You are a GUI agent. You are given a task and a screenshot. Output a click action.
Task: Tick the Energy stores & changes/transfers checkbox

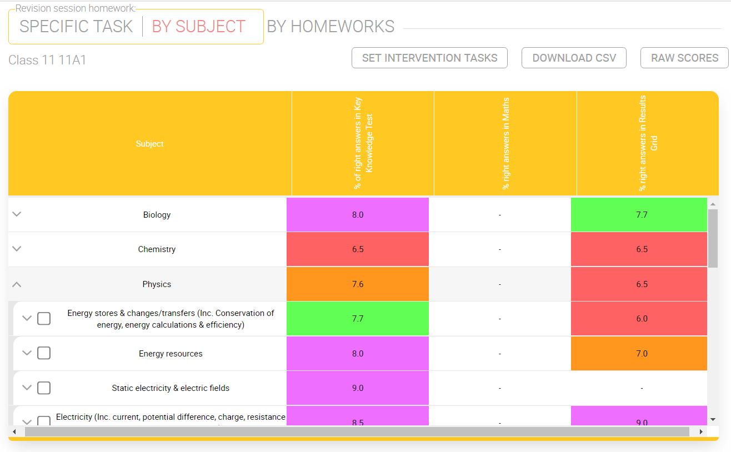[44, 318]
